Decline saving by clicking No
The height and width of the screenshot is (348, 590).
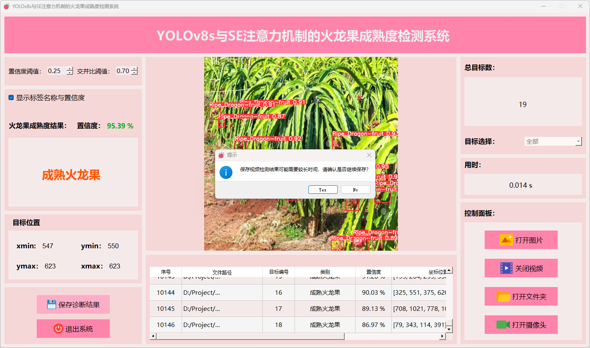[356, 190]
